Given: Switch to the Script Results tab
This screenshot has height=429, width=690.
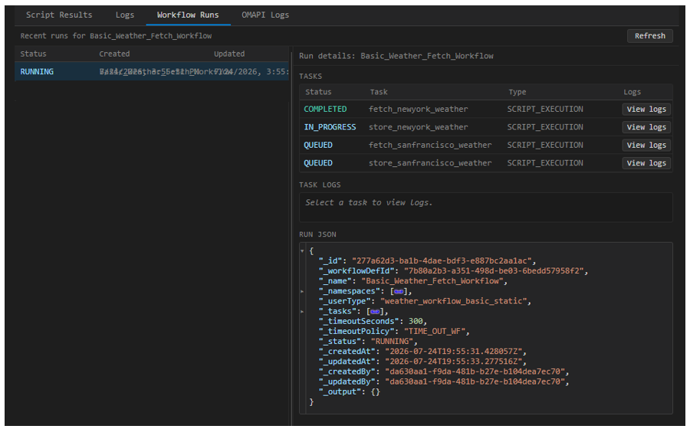Looking at the screenshot, I should click(59, 15).
